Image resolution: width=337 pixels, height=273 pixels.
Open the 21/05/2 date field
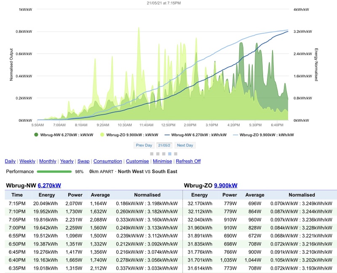164,145
